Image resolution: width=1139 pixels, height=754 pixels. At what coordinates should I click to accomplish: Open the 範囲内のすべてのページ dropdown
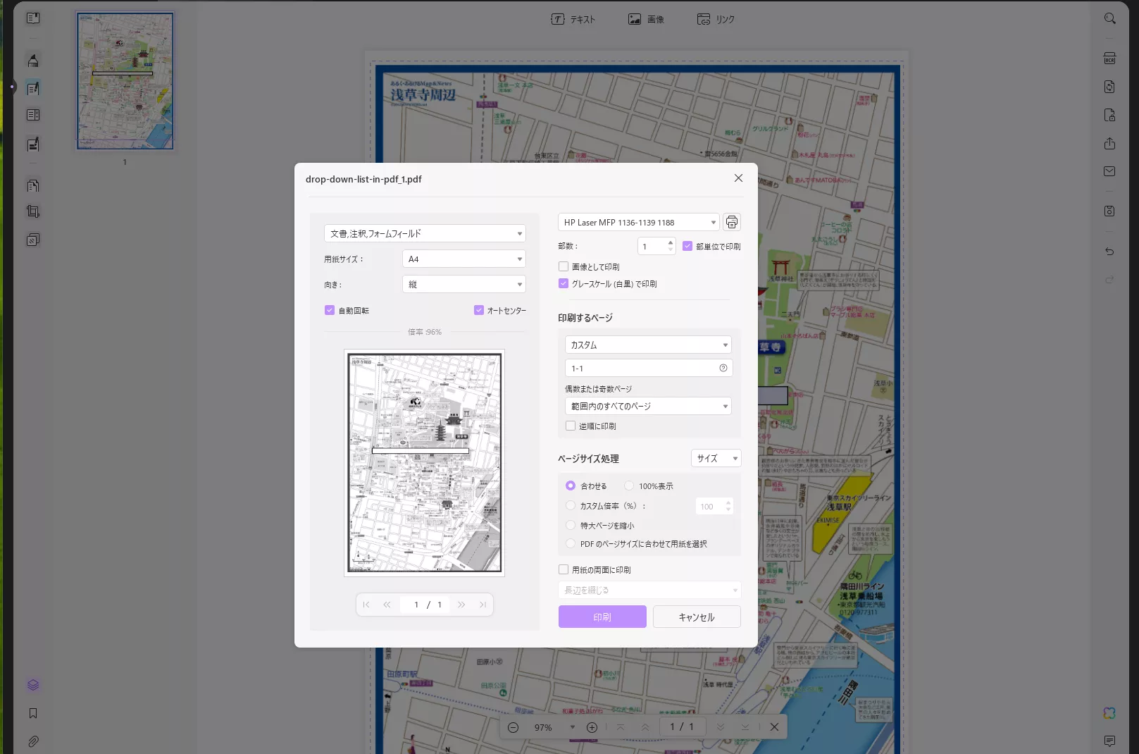tap(648, 406)
